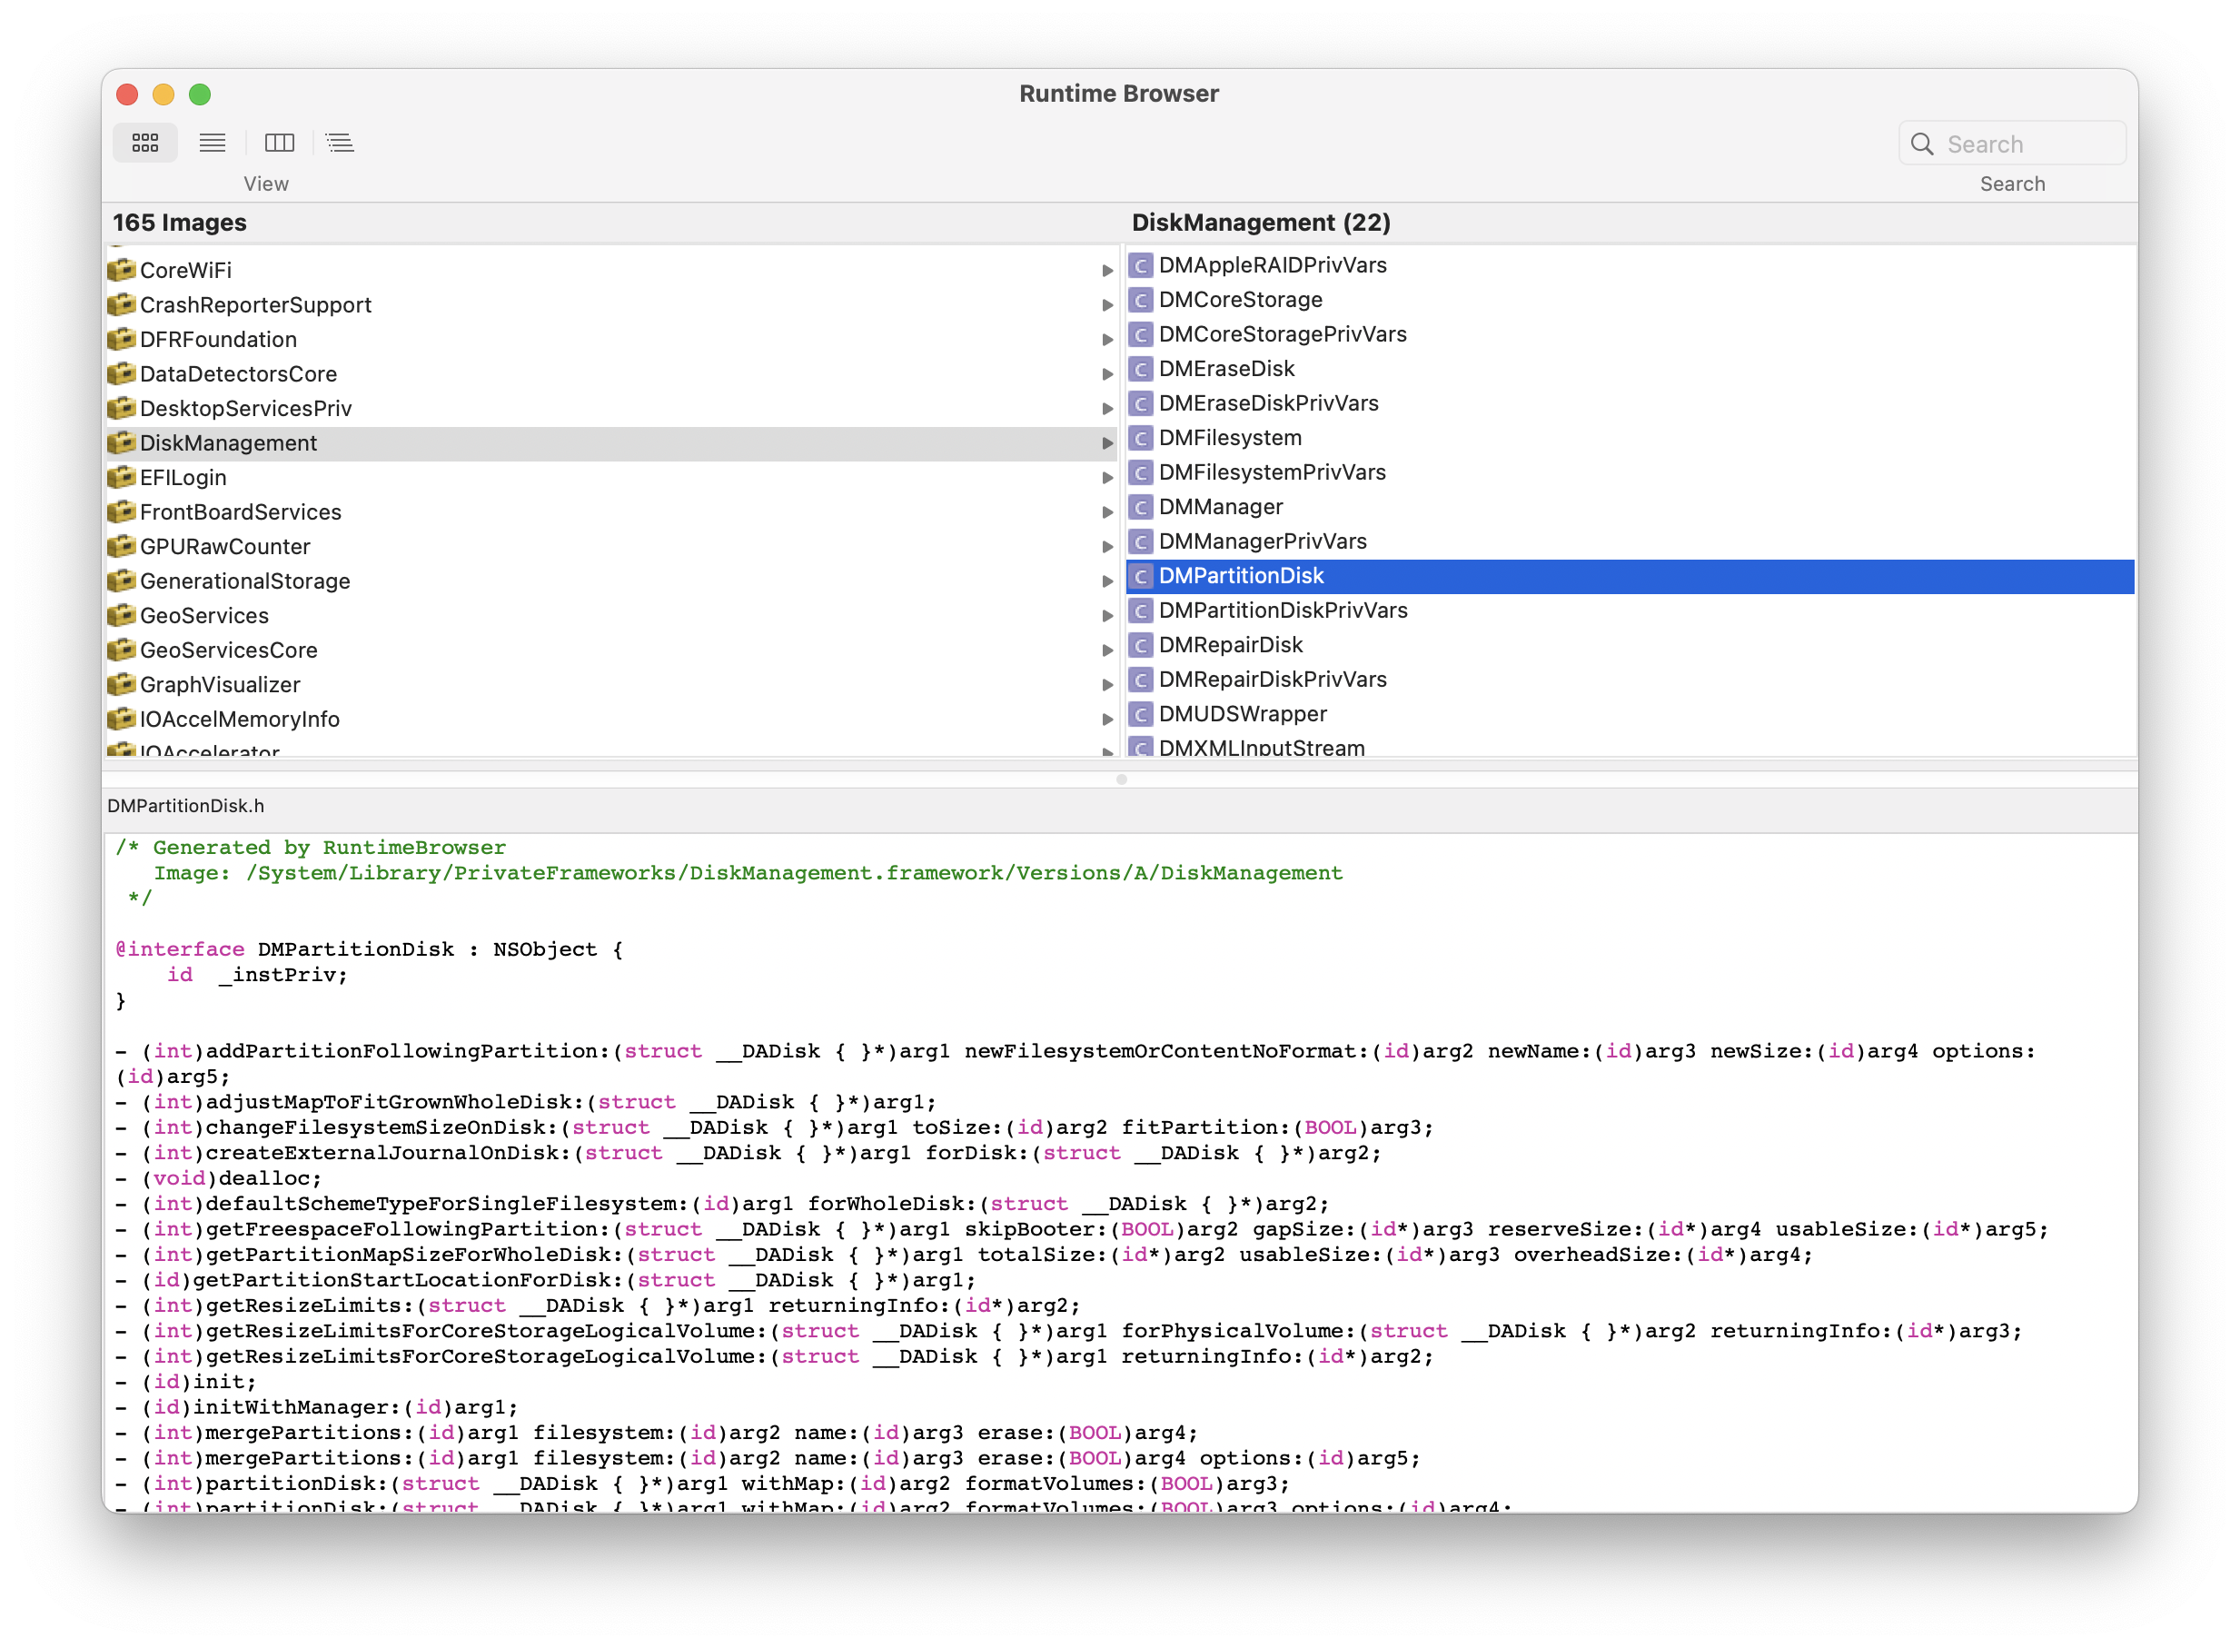Click the DataDetectorsCore briefcase icon

[122, 373]
